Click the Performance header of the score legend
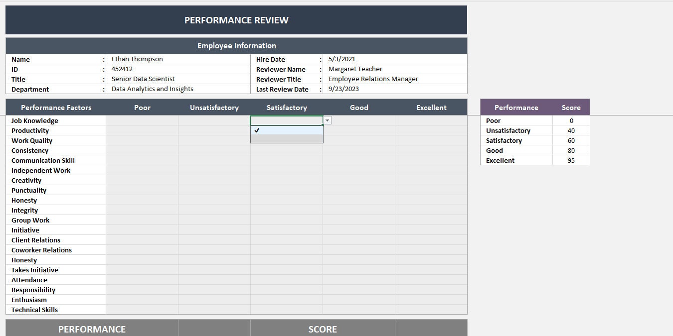 [x=516, y=107]
